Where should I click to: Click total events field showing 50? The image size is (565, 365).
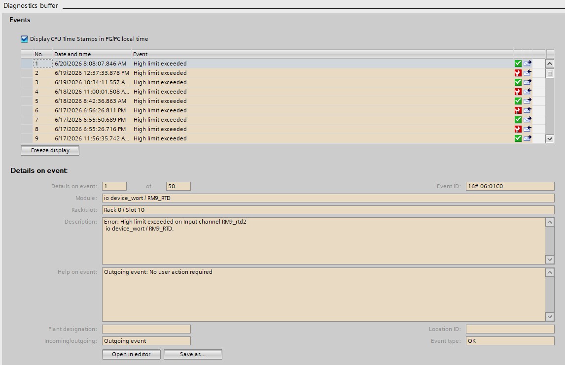(178, 186)
